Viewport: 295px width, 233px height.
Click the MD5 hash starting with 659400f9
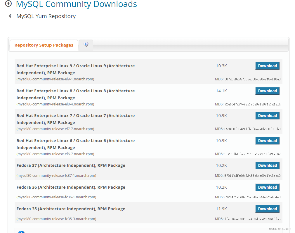click(252, 129)
